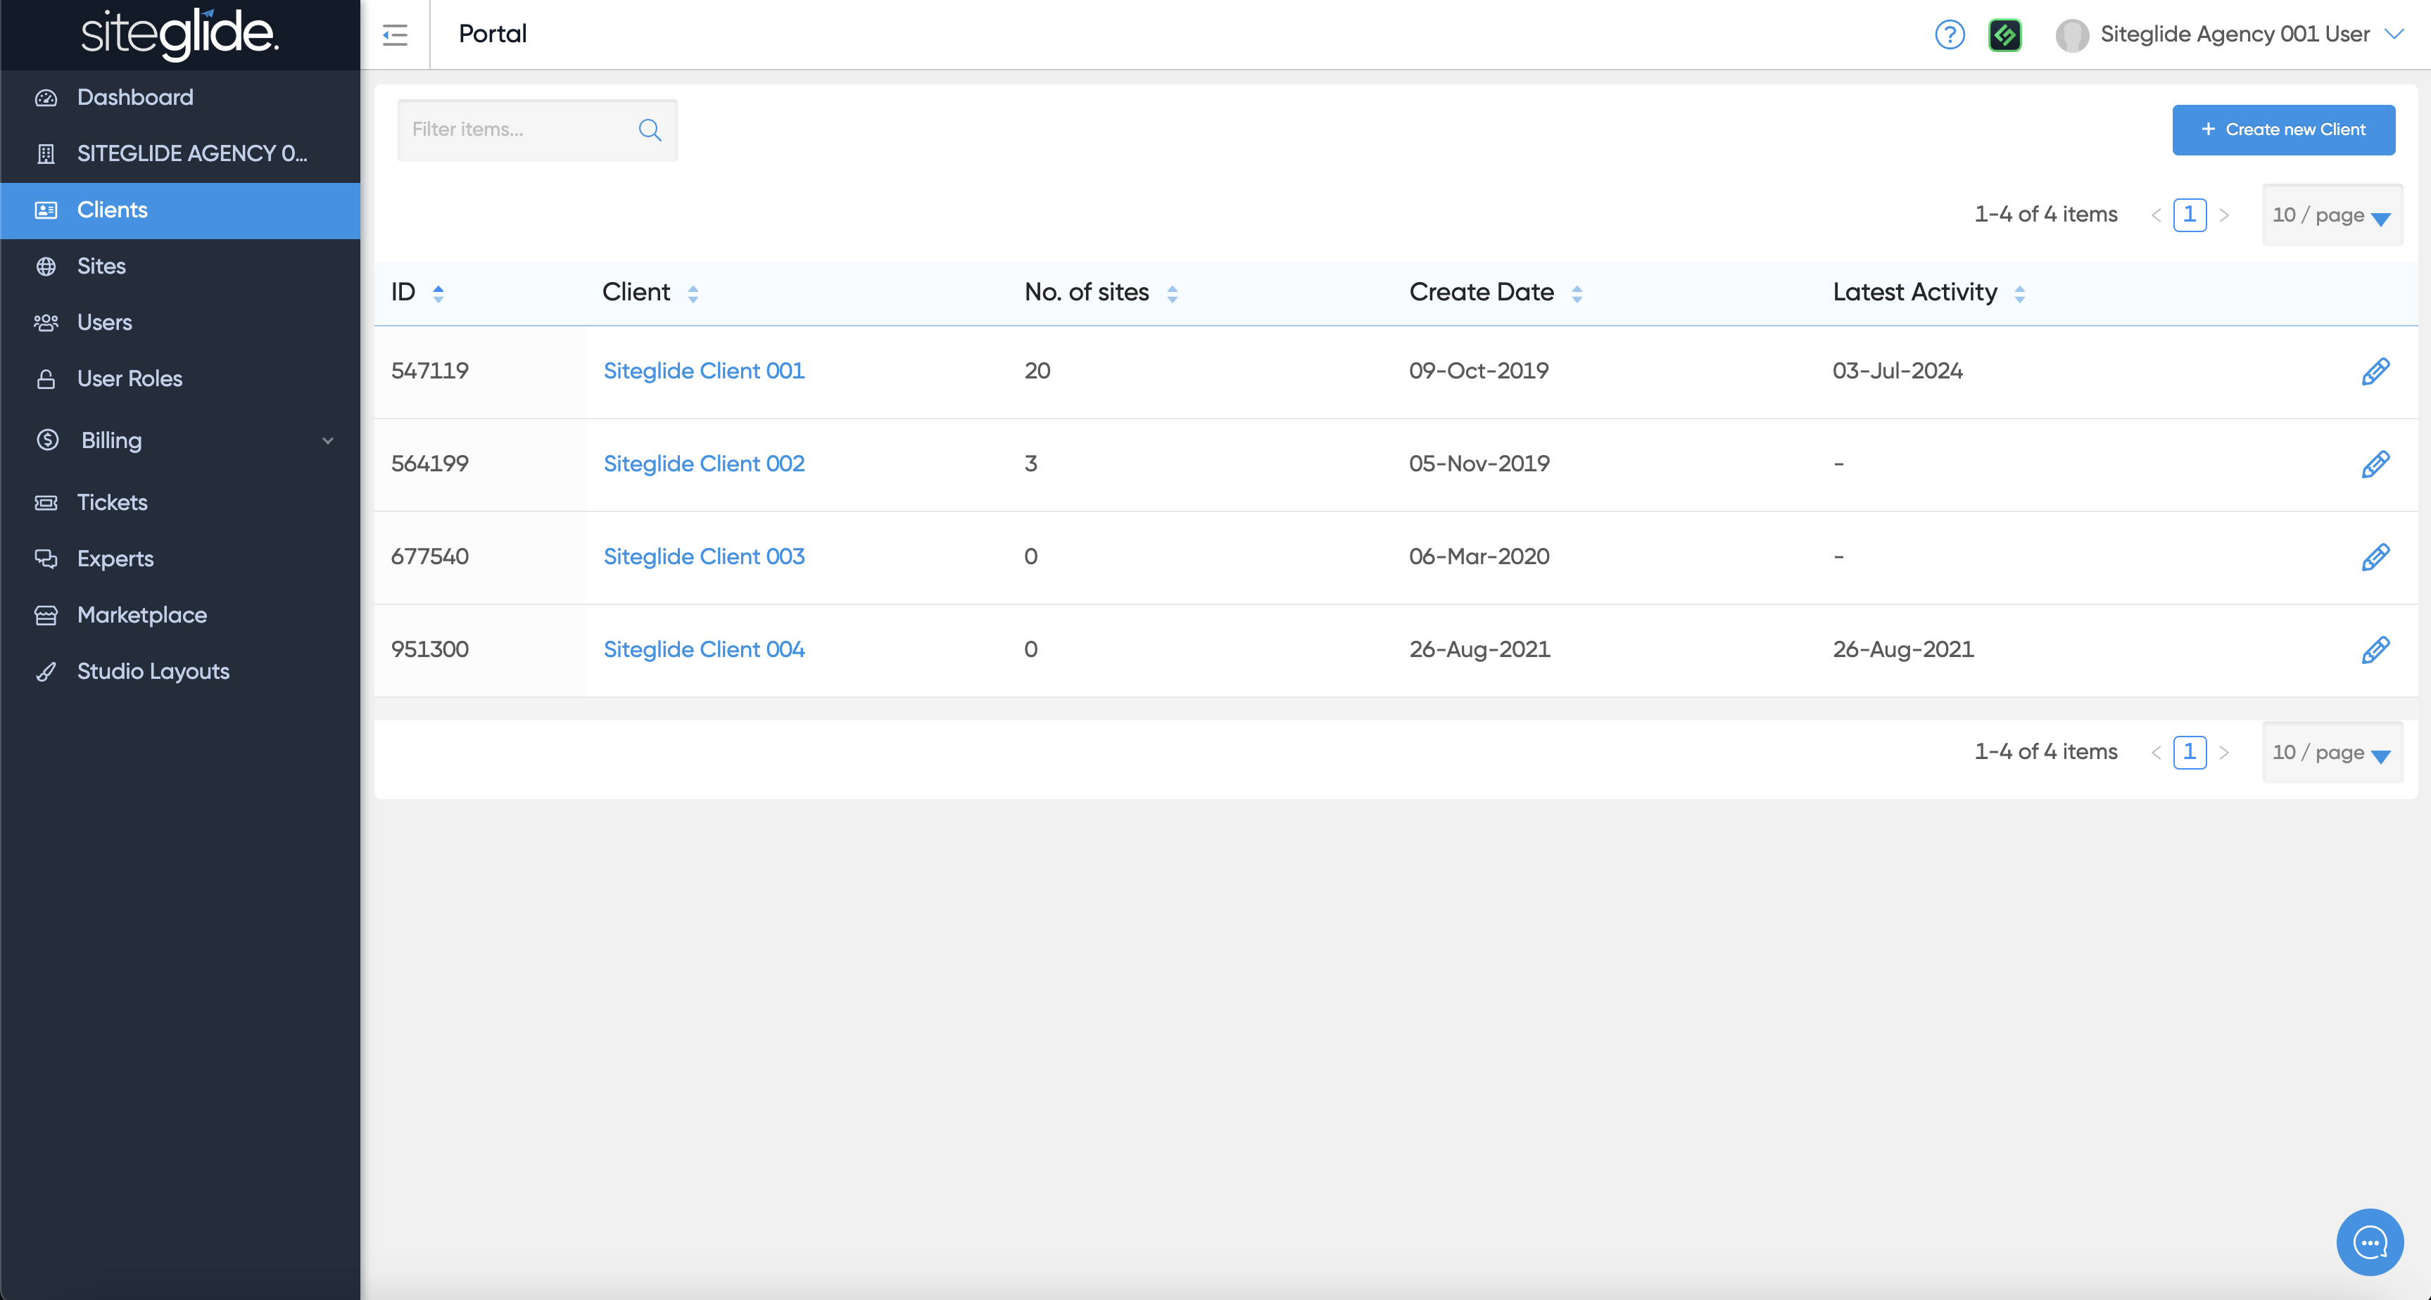Open the Siteglide Client 002 link

(x=703, y=463)
